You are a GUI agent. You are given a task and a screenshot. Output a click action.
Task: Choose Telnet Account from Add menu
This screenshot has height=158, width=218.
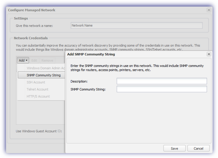pos(41,89)
